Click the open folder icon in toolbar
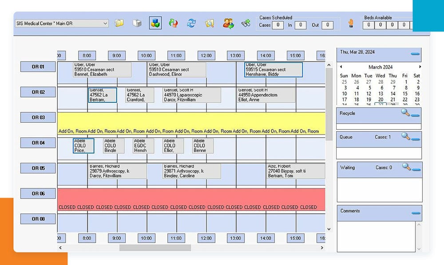444x265 pixels. (x=119, y=23)
